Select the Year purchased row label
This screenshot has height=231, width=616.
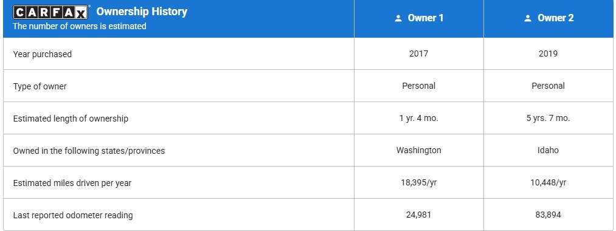tap(43, 54)
